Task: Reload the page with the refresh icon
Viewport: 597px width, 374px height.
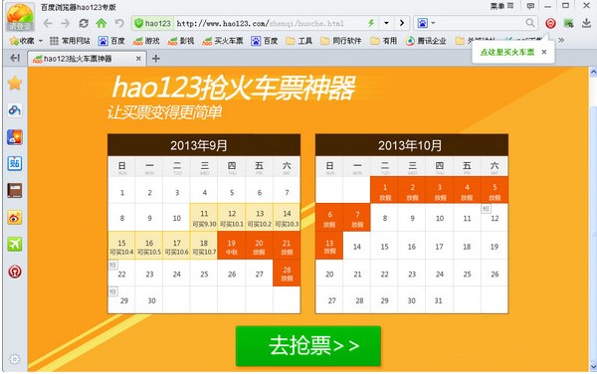Action: pyautogui.click(x=84, y=23)
